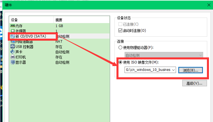Close the hardware (硬件) dialog
Image resolution: width=213 pixels, height=122 pixels.
click(209, 5)
